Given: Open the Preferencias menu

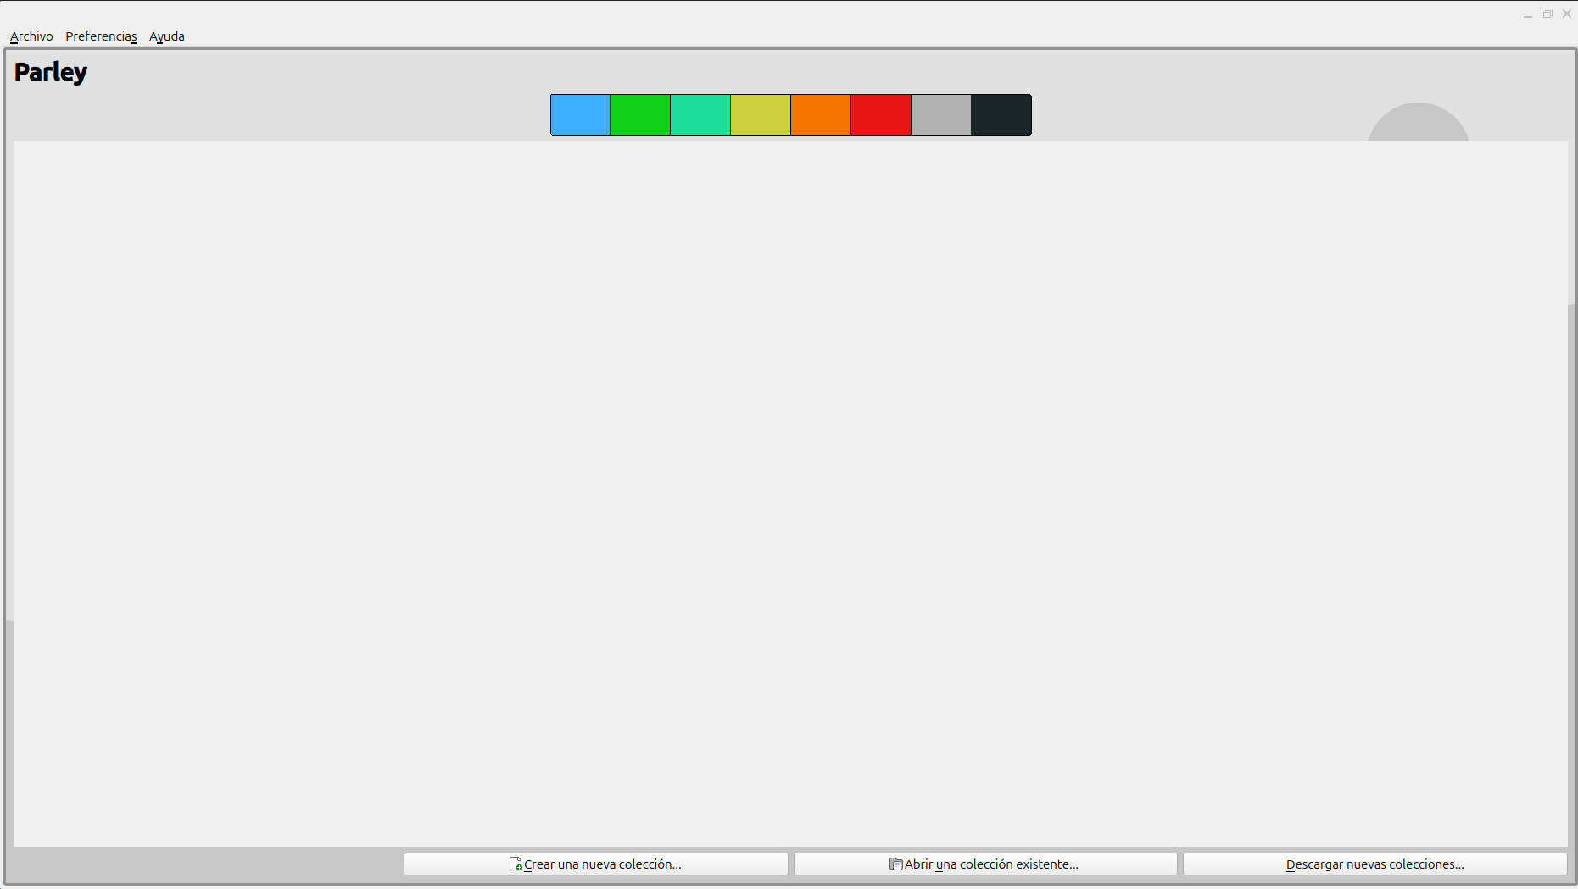Looking at the screenshot, I should tap(101, 36).
